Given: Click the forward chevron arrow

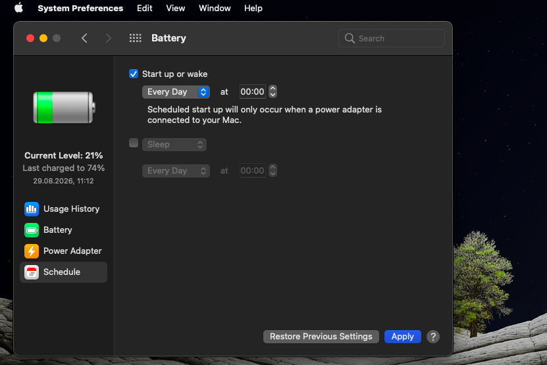Looking at the screenshot, I should click(x=108, y=38).
